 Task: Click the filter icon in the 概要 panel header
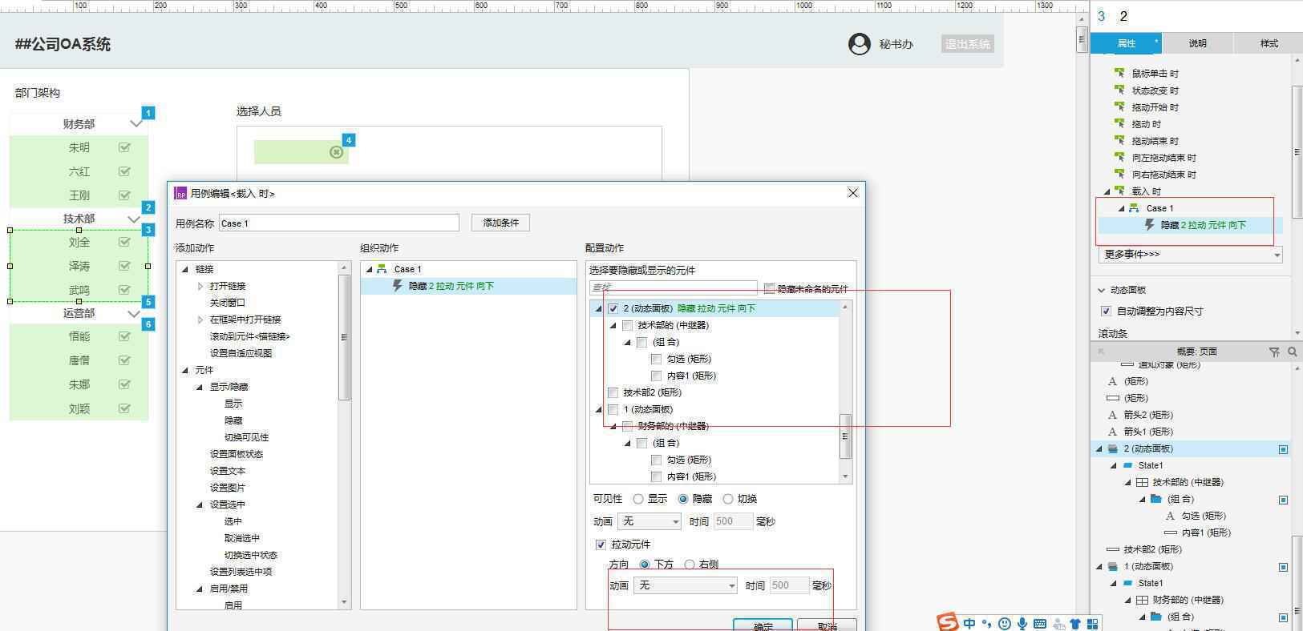coord(1274,352)
